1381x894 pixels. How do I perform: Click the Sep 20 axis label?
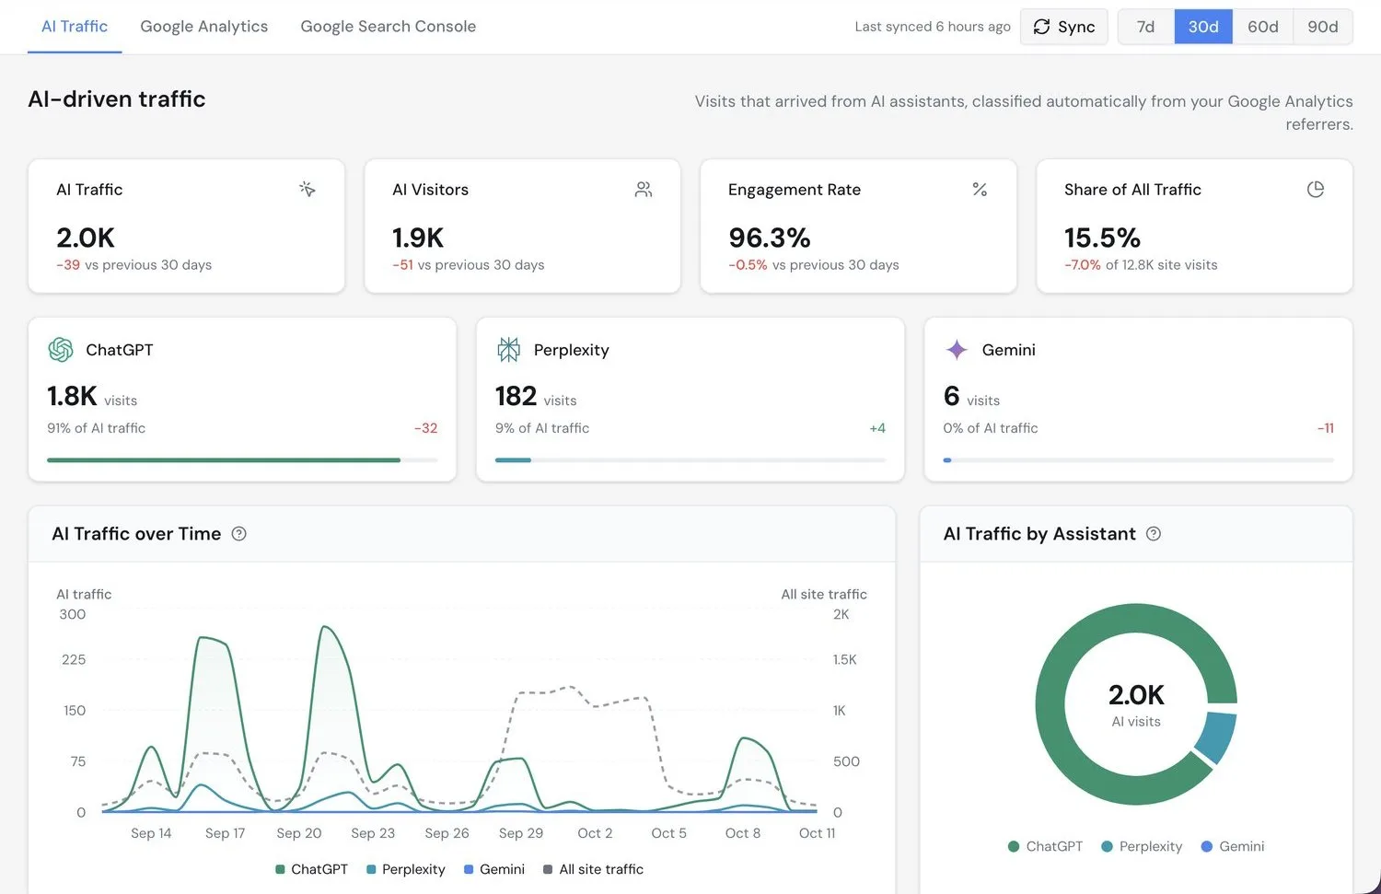pyautogui.click(x=299, y=833)
